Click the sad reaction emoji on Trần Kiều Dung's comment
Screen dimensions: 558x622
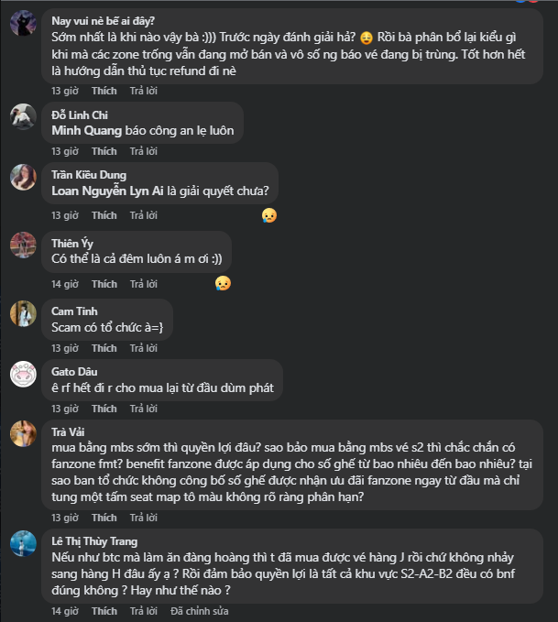click(268, 215)
